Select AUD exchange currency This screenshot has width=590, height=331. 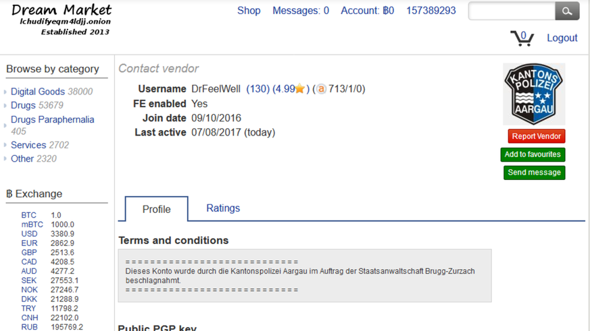click(x=29, y=271)
